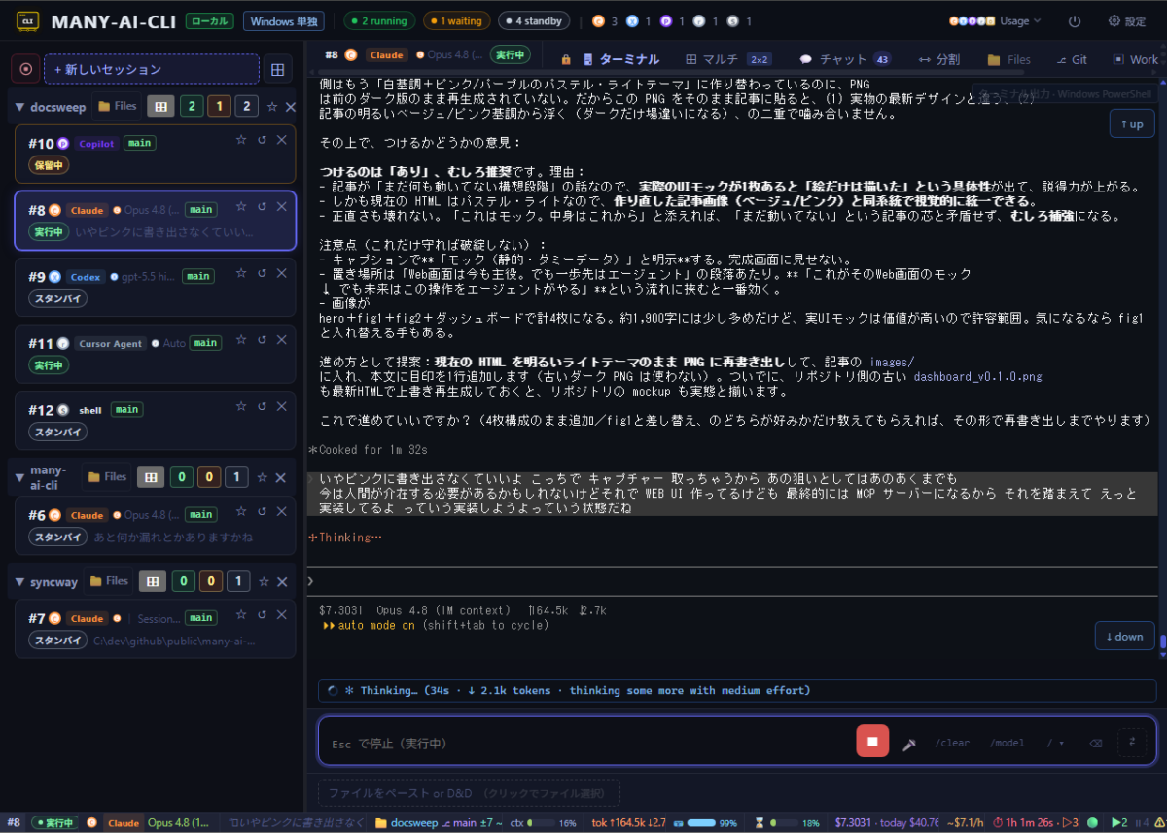
Task: Star session #12 shell
Action: click(x=241, y=406)
